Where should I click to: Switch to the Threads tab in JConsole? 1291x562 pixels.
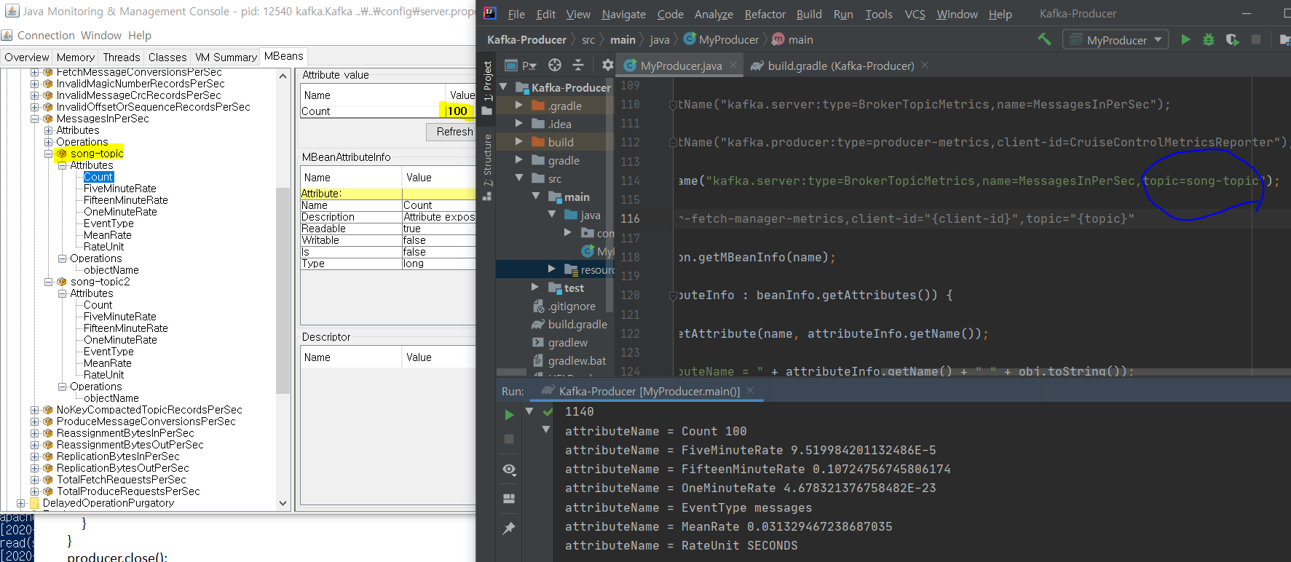point(122,58)
